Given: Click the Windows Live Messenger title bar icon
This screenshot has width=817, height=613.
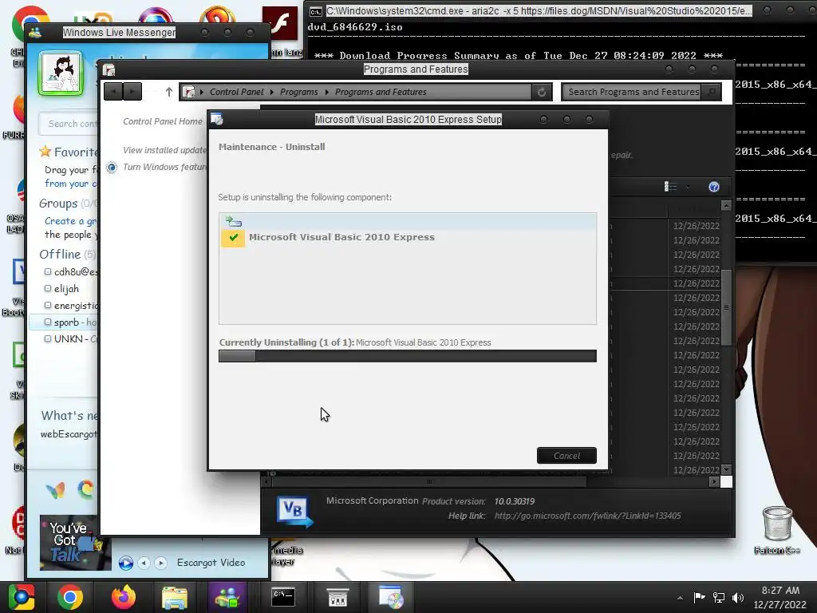Looking at the screenshot, I should point(35,32).
